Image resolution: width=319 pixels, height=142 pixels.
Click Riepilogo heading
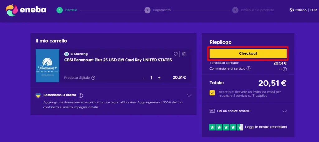pyautogui.click(x=221, y=42)
